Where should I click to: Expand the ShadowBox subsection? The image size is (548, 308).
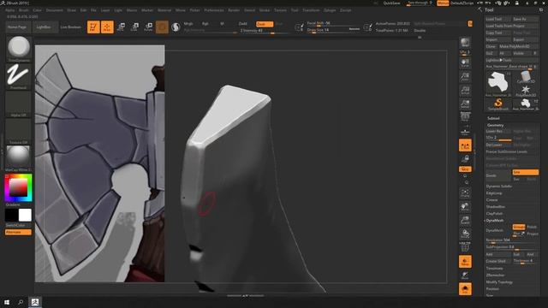click(x=496, y=207)
